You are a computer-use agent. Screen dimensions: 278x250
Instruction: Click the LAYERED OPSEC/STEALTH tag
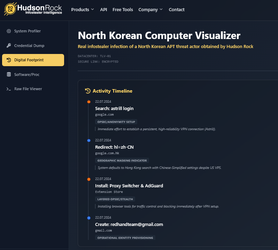click(115, 199)
